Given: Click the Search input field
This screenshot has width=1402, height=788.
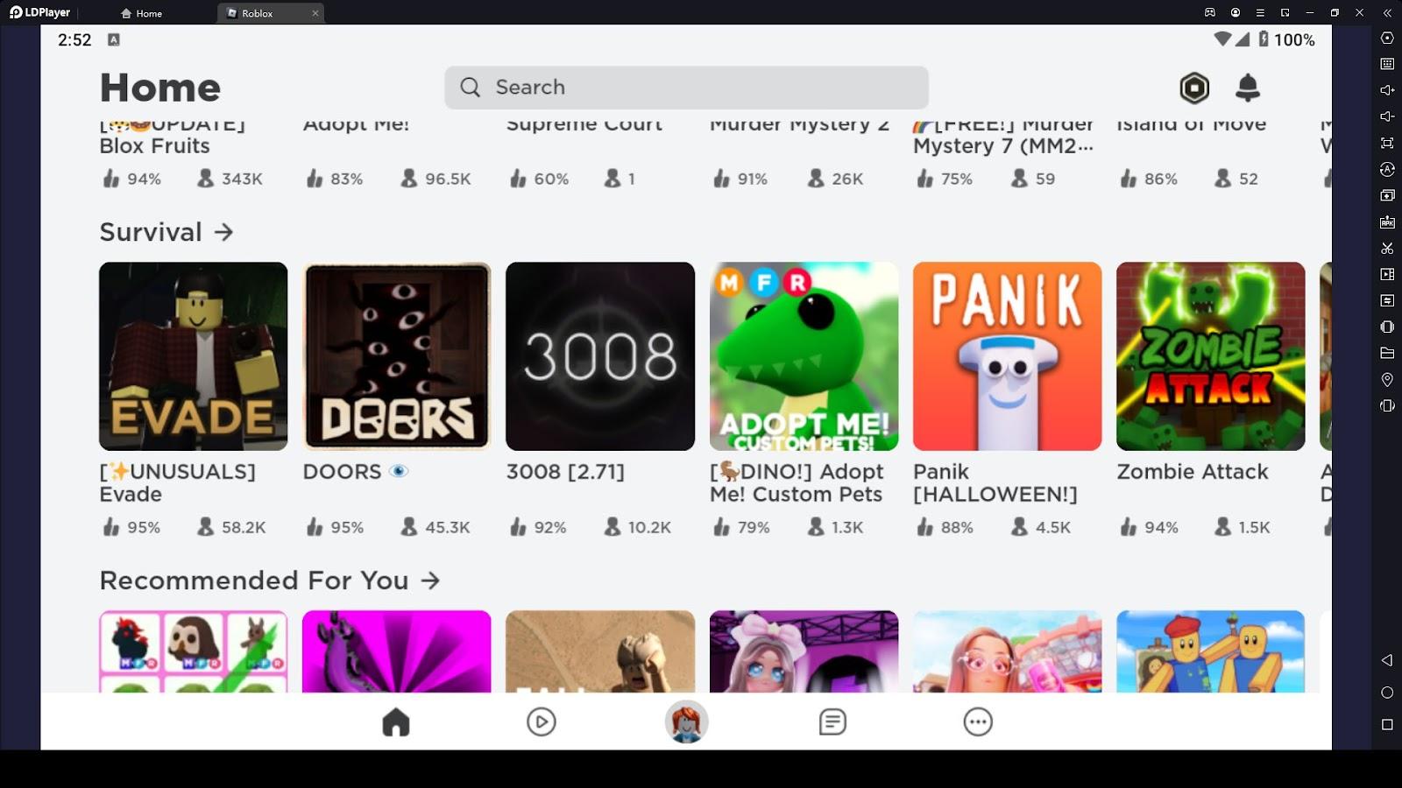Looking at the screenshot, I should 686,88.
